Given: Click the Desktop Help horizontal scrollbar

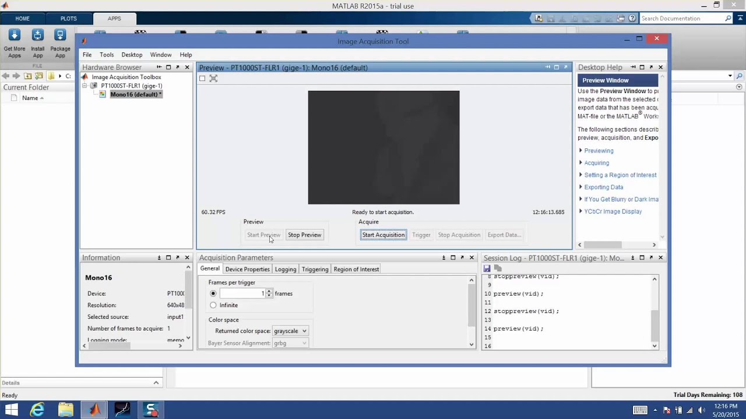Looking at the screenshot, I should point(617,245).
